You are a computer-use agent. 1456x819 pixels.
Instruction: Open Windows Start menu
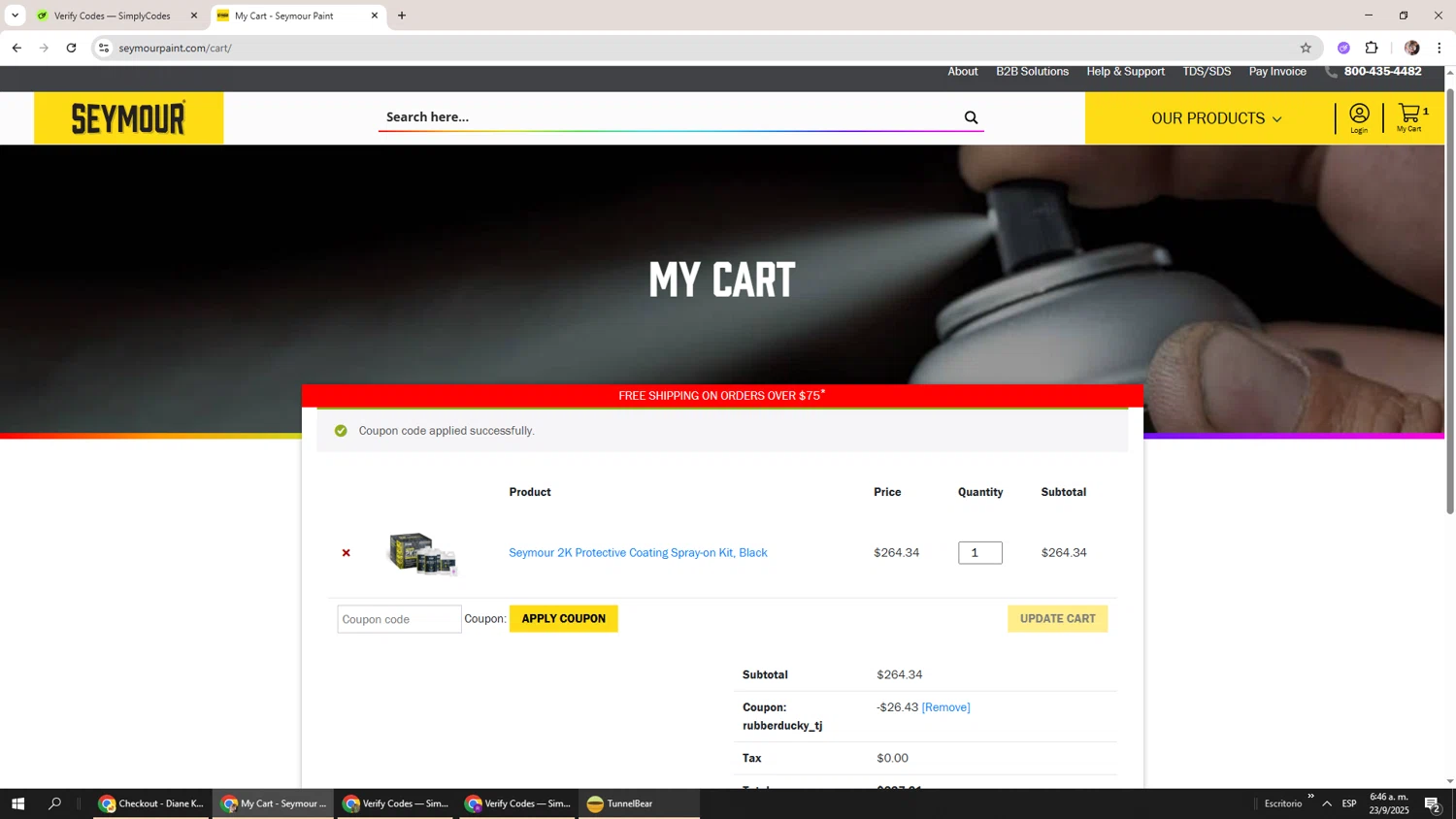coord(17,803)
